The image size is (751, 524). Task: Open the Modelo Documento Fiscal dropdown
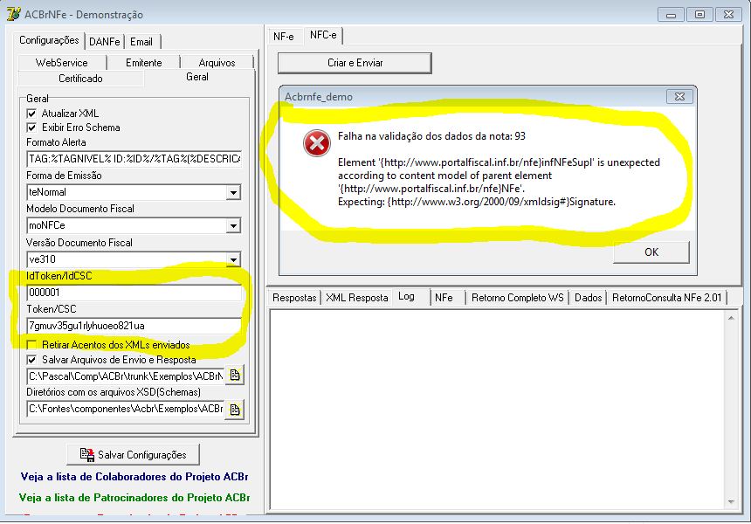click(233, 225)
